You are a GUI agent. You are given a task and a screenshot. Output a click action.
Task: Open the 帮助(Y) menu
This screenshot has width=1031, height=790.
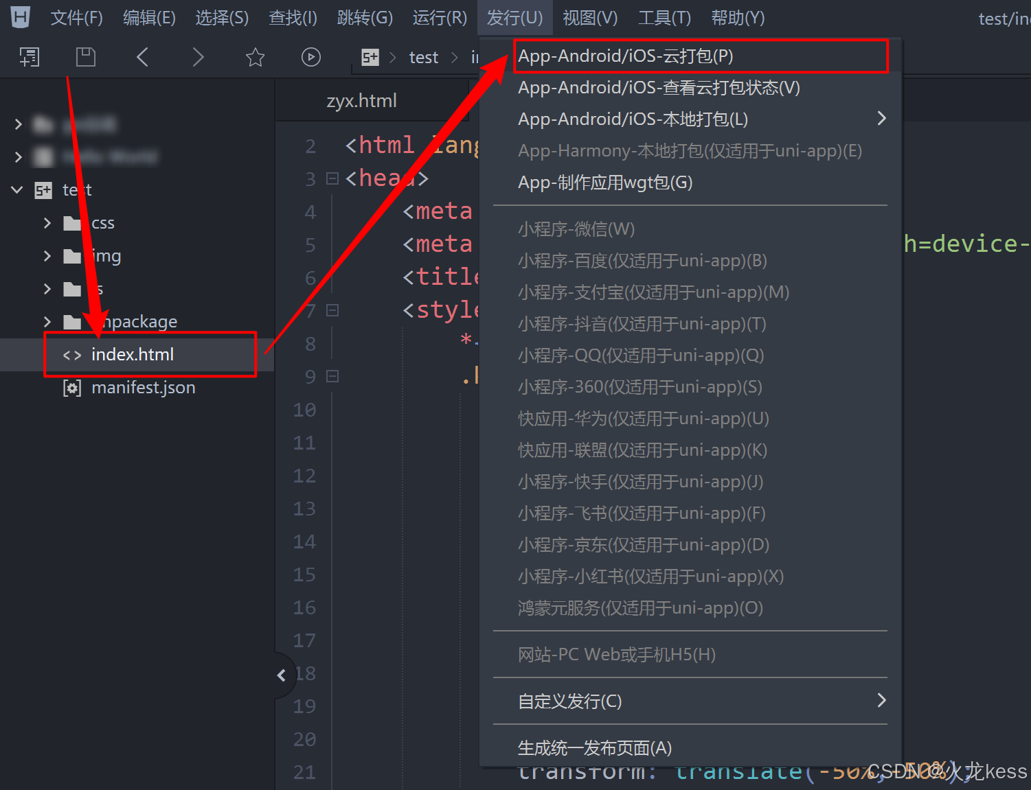[x=738, y=18]
